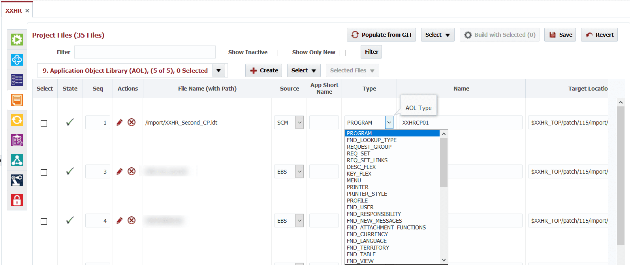Screen dimensions: 630x265
Task: Click the Populate from GIT button
Action: pos(382,35)
